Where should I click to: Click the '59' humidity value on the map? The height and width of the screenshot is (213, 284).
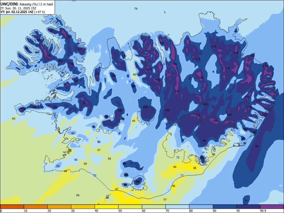(x=109, y=158)
